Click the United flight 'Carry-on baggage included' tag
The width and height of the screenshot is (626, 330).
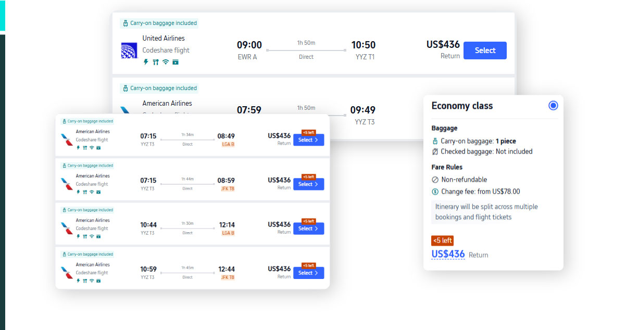(x=159, y=23)
